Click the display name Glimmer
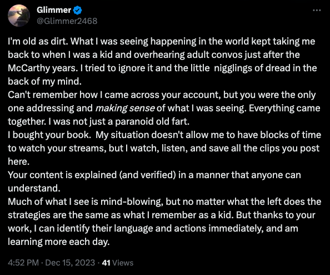Viewport: 330px width, 275px height. click(54, 10)
